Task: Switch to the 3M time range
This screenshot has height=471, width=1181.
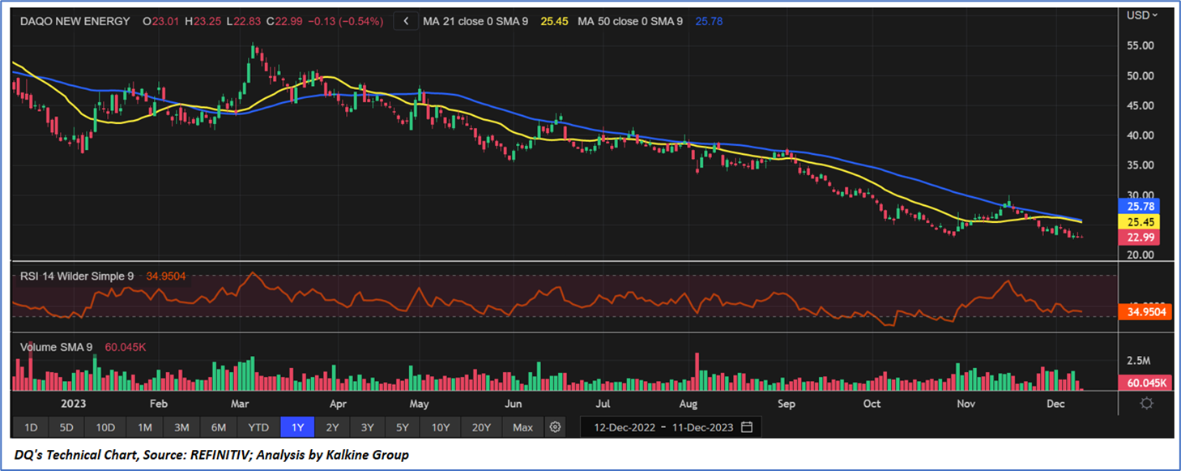Action: (x=181, y=427)
